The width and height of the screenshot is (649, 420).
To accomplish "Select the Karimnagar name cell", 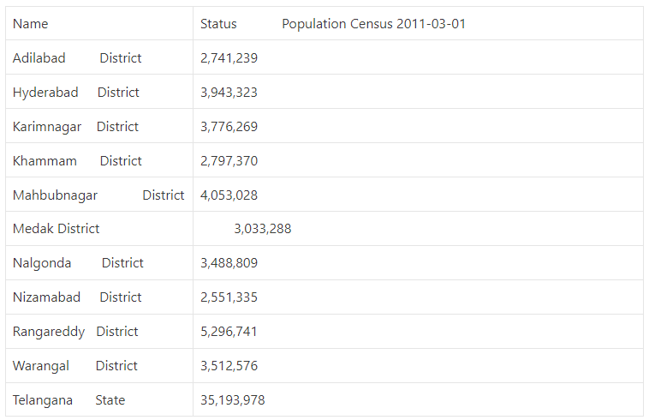I will (47, 127).
